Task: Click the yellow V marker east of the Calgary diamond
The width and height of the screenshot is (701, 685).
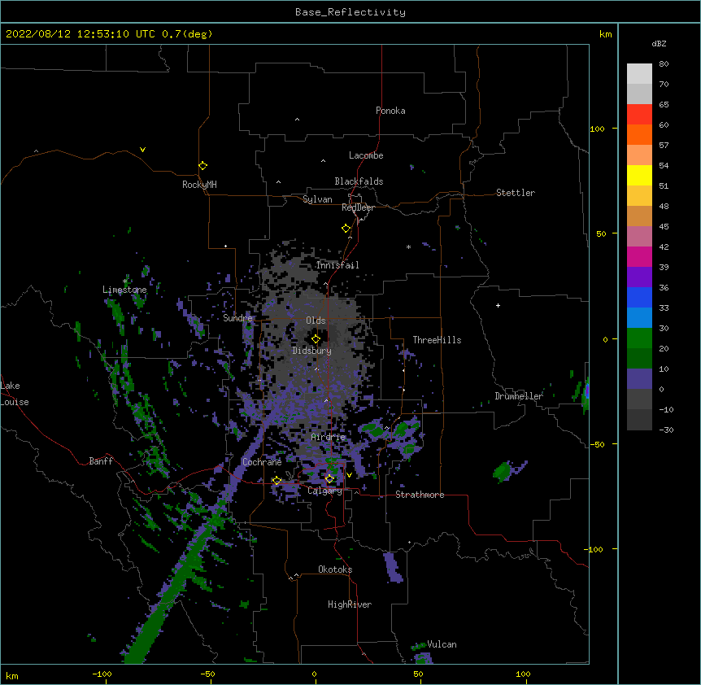Action: click(x=349, y=475)
